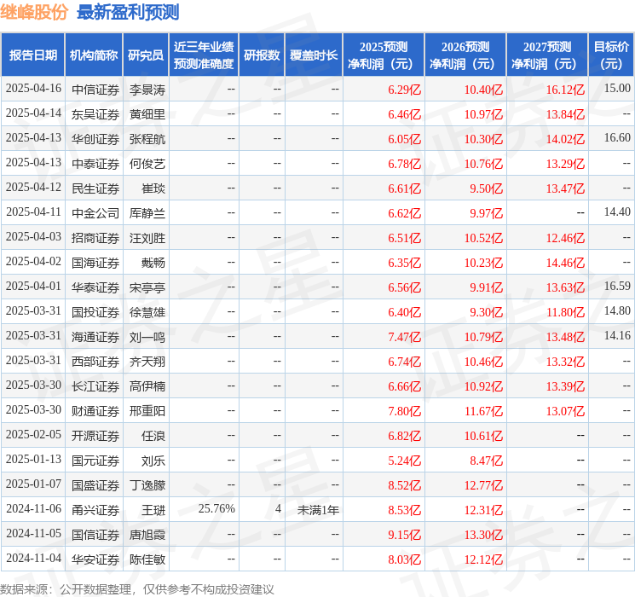Click the 2027预测净利润 column header
This screenshot has width=635, height=597.
[x=547, y=55]
